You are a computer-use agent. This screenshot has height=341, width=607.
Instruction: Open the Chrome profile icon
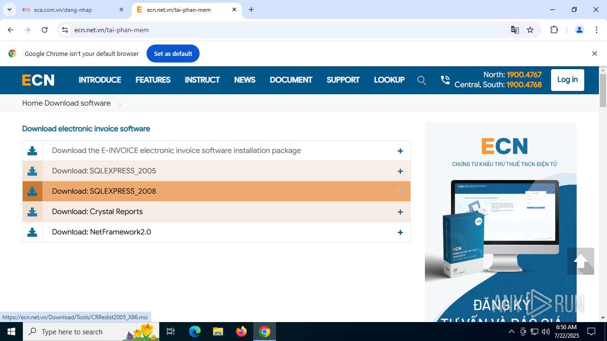(x=579, y=30)
